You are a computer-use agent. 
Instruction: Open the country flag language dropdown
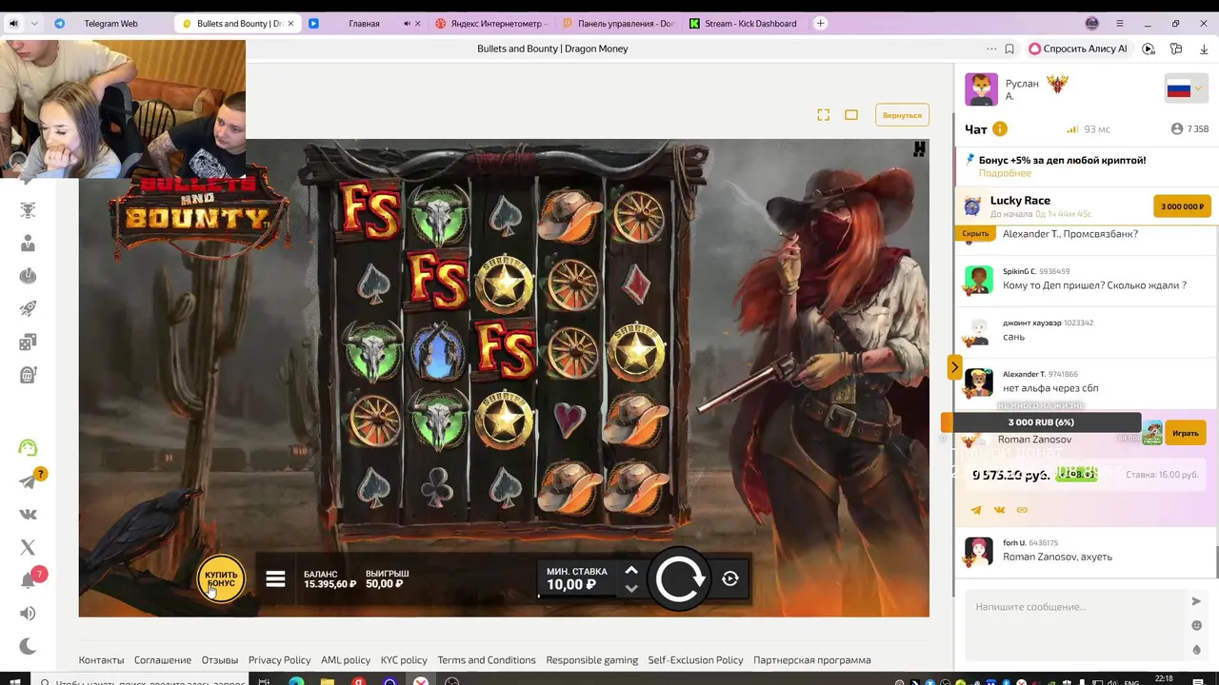coord(1185,89)
